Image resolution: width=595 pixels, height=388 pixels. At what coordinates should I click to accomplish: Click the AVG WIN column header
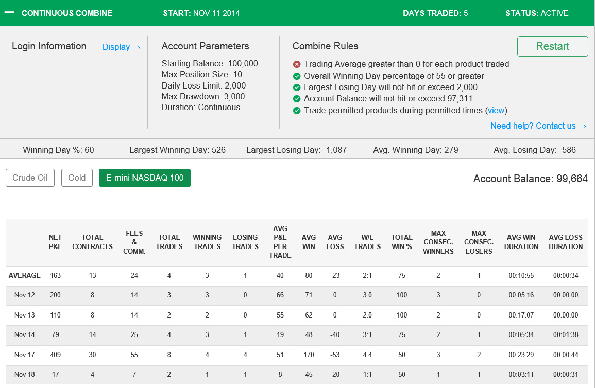pyautogui.click(x=309, y=242)
